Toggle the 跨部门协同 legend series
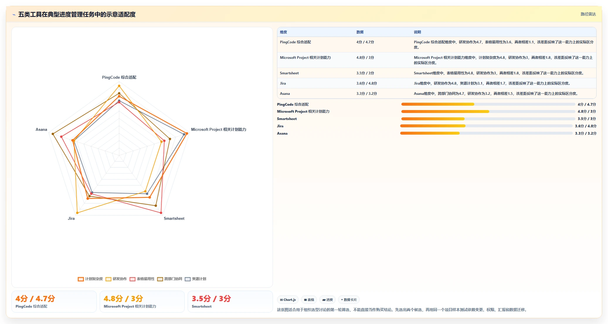This screenshot has height=324, width=608. 169,279
